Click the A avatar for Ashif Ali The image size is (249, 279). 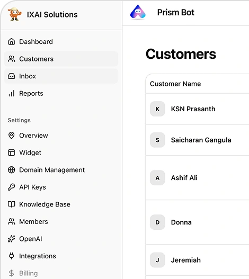coord(157,178)
